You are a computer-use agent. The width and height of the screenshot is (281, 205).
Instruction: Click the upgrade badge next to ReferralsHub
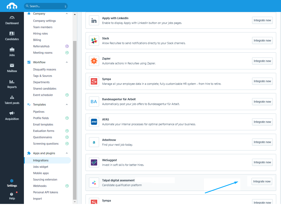(x=67, y=46)
